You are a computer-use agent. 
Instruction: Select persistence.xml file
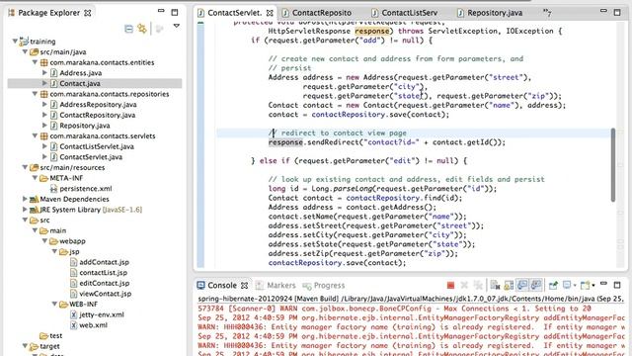point(86,188)
